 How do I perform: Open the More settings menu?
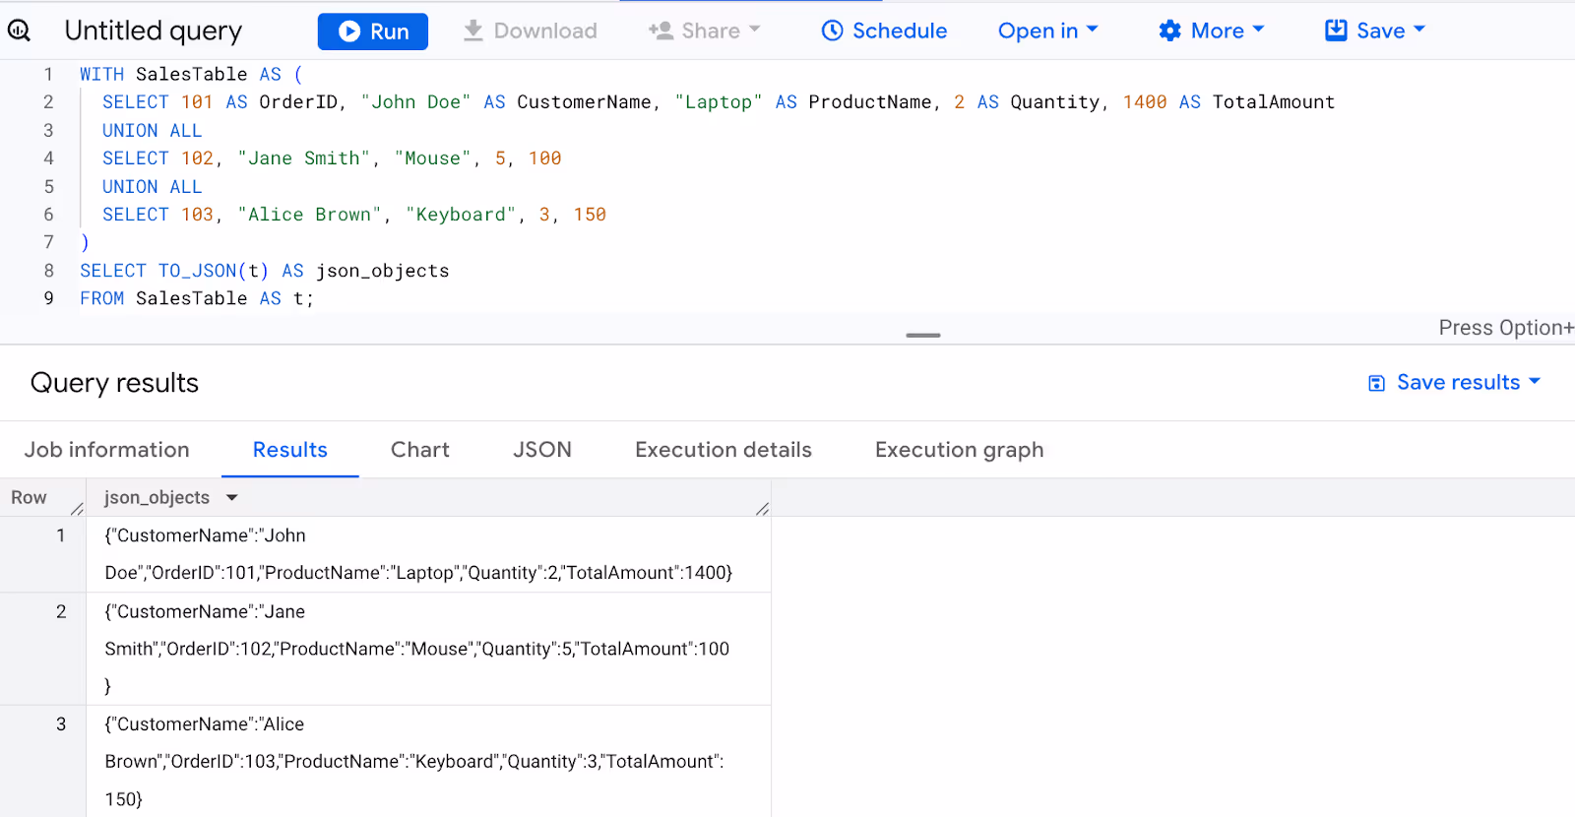coord(1212,31)
